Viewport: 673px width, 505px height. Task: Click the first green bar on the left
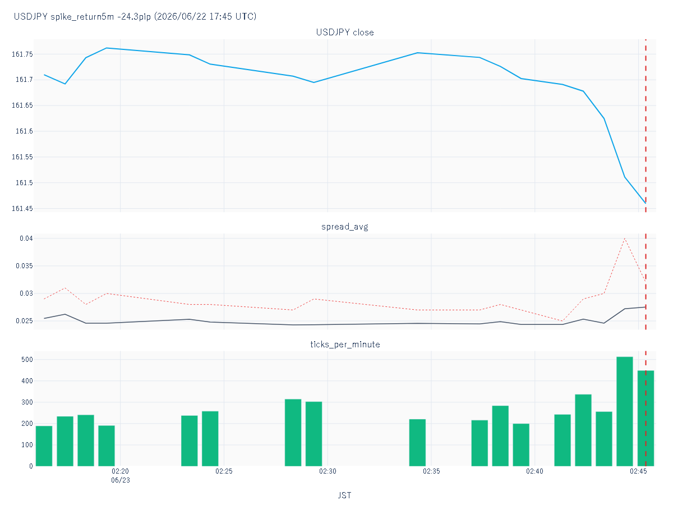44,446
